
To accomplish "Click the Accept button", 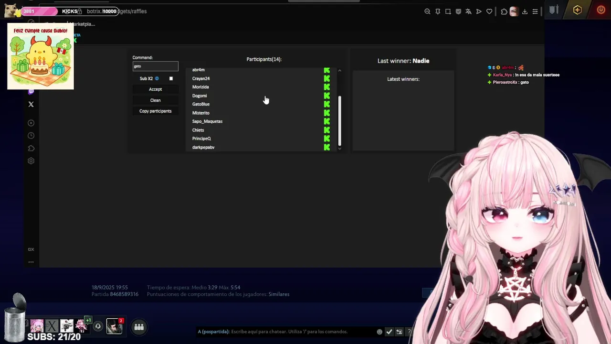I will (x=155, y=89).
